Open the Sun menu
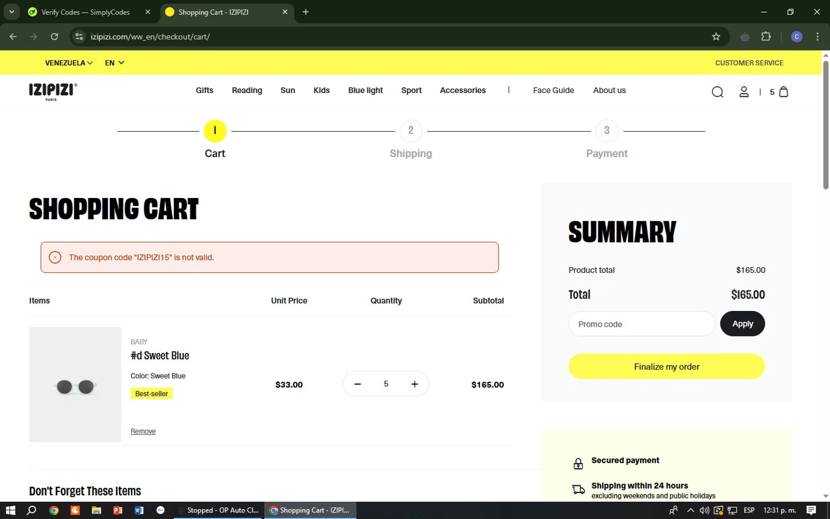The image size is (830, 519). pyautogui.click(x=288, y=90)
